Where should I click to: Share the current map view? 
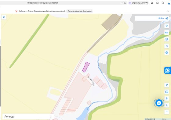(x=166, y=46)
